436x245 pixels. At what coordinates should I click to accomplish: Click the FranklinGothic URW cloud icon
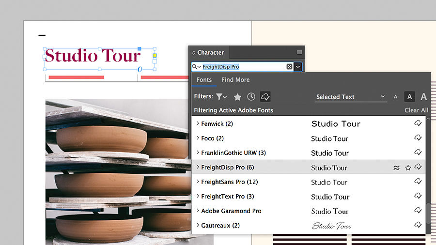418,152
